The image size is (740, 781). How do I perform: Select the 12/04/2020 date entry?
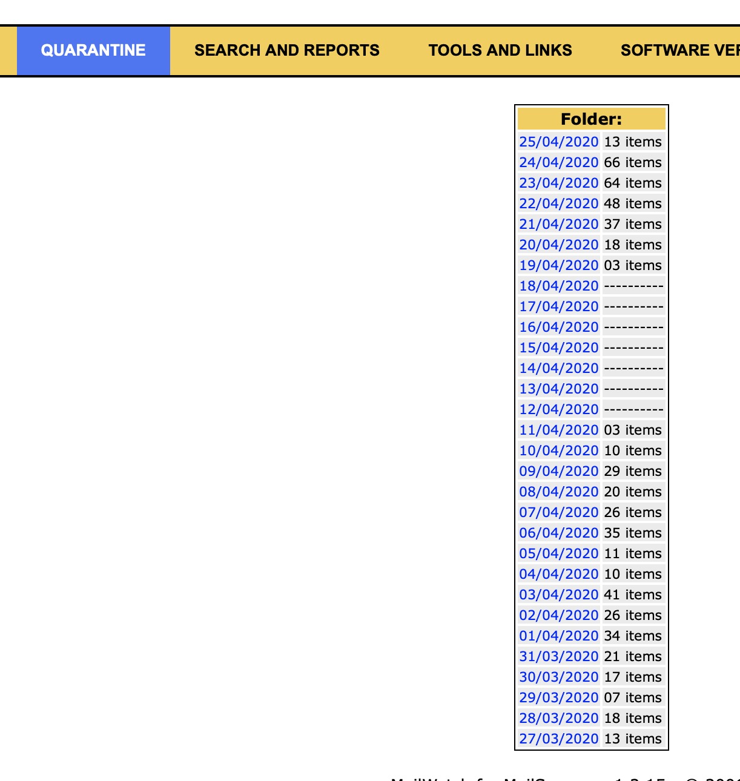click(559, 409)
